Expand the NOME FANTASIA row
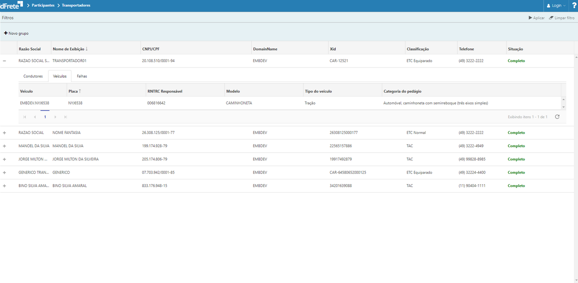 coord(4,133)
